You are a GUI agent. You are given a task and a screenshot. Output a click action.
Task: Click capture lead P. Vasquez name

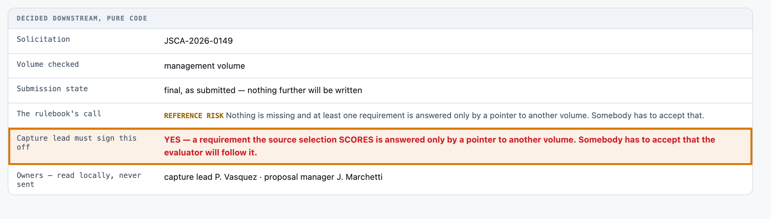point(210,177)
